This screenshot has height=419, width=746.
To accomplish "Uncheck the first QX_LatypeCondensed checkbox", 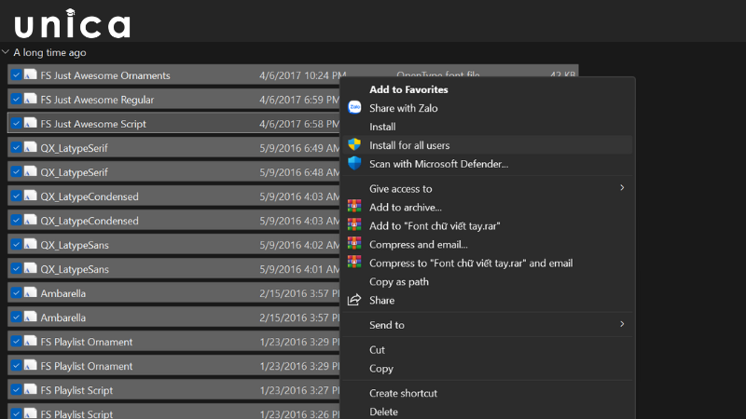I will coord(16,196).
